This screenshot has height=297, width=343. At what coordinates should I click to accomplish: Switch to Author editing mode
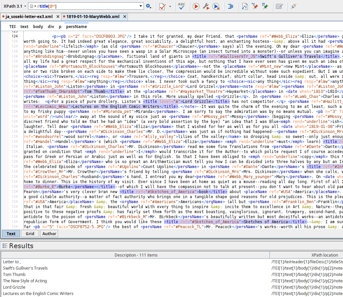(49, 234)
